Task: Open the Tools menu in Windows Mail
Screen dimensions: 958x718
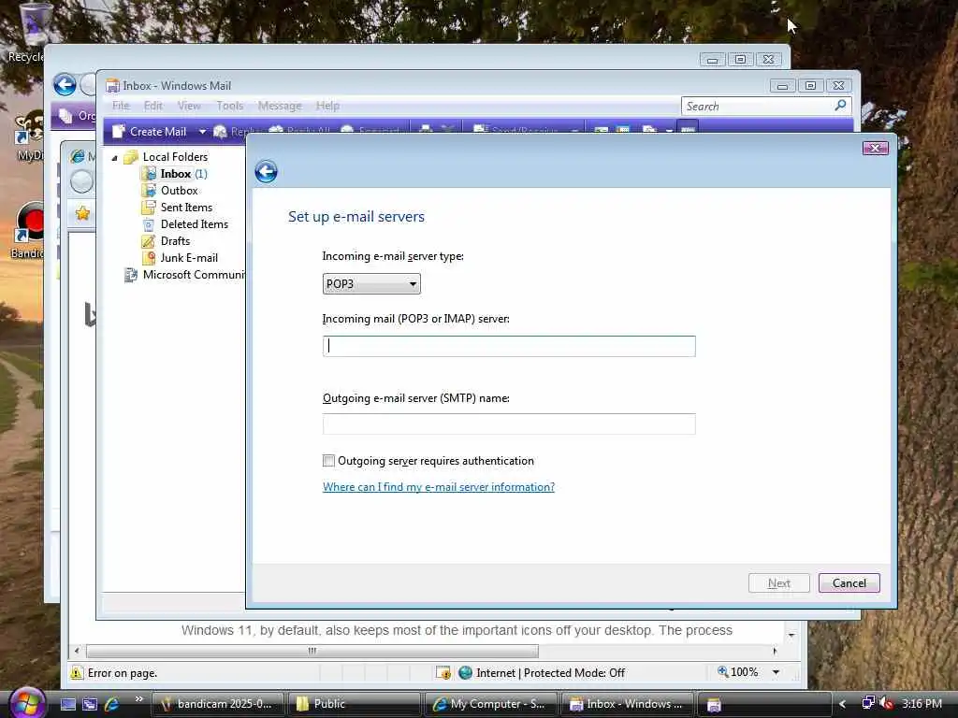Action: coord(230,106)
